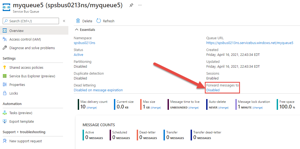The image size is (300, 149).
Task: Change Message time to live
Action: [193, 108]
